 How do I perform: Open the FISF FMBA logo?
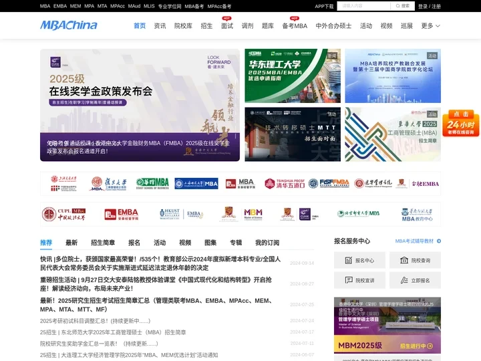[329, 184]
